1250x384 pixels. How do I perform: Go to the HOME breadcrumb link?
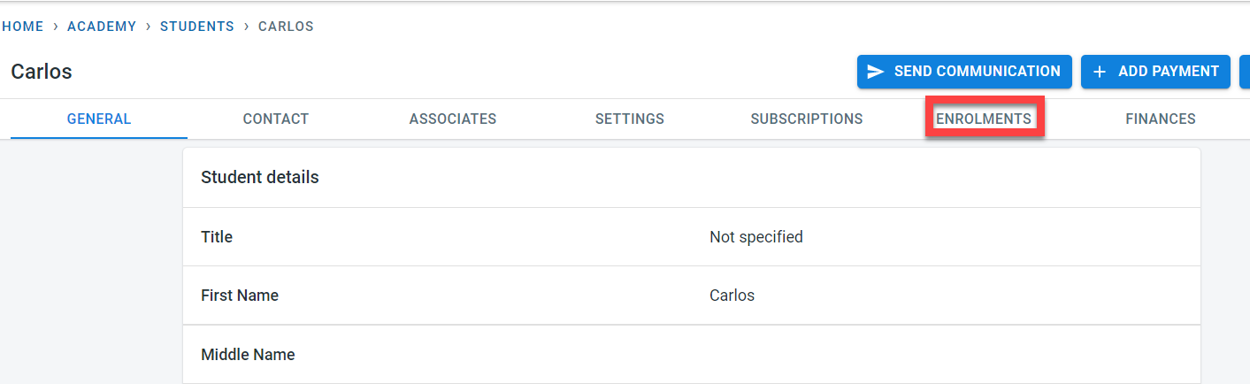(23, 27)
